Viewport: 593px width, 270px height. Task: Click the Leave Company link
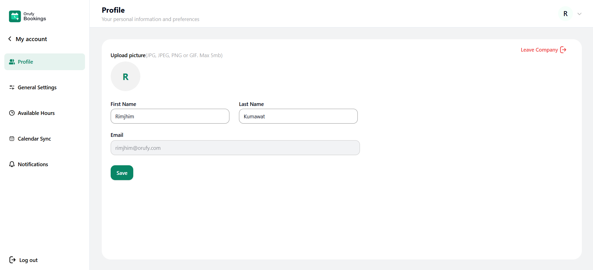click(539, 50)
